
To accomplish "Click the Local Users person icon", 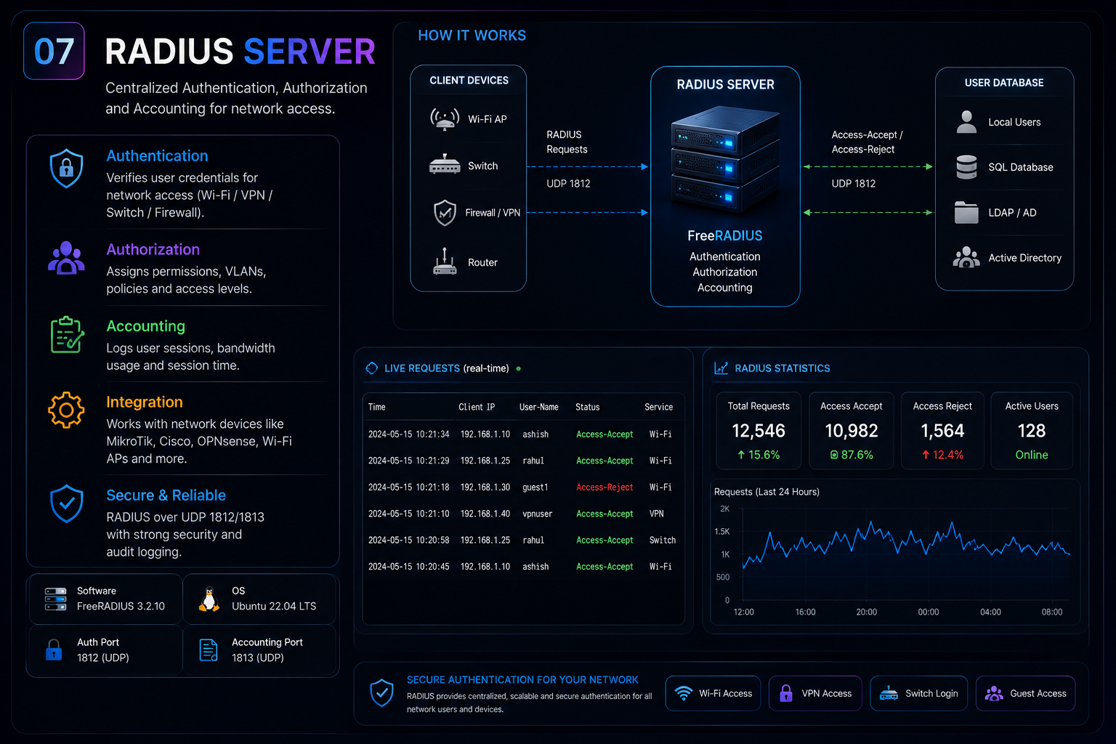I will (966, 122).
